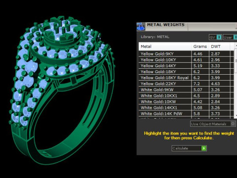
Task: Click the Metal Weights panel flask icon
Action: tap(141, 27)
